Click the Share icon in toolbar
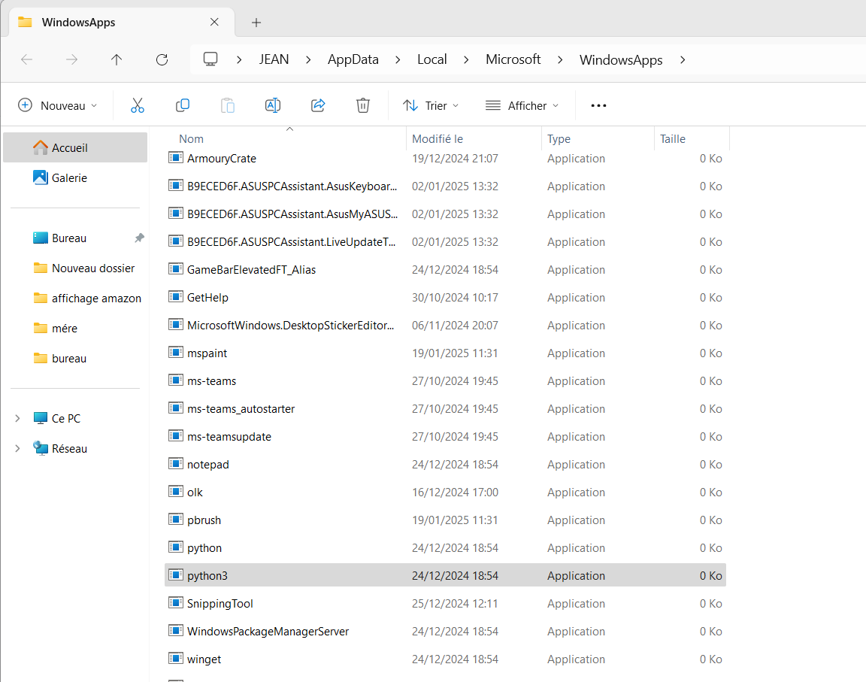Screen dimensions: 866x682 click(318, 105)
